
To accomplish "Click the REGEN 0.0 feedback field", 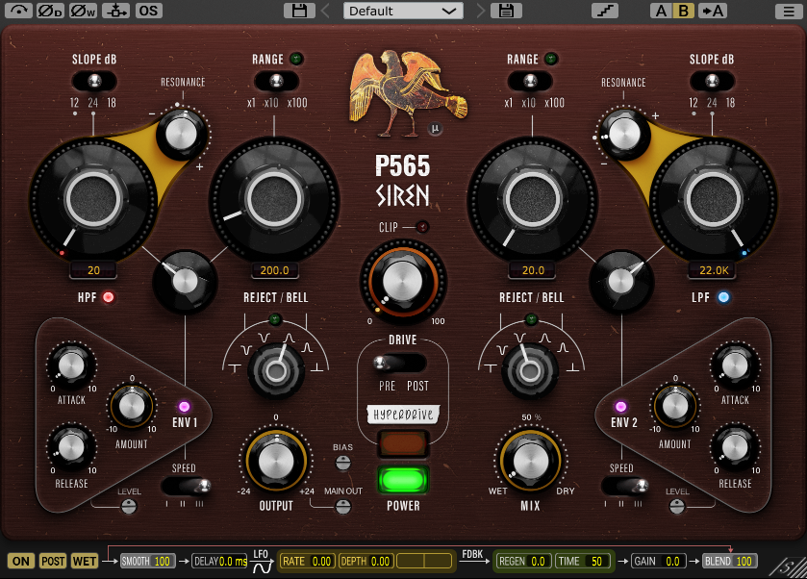I will click(x=523, y=561).
